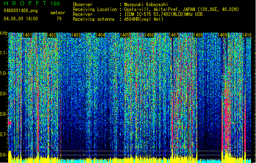
Task: Click the 0.8 kHz axis label
Action: pos(3,114)
